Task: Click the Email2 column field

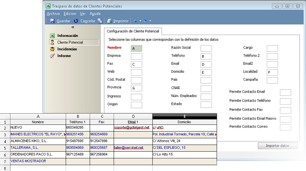Action: (x=272, y=65)
